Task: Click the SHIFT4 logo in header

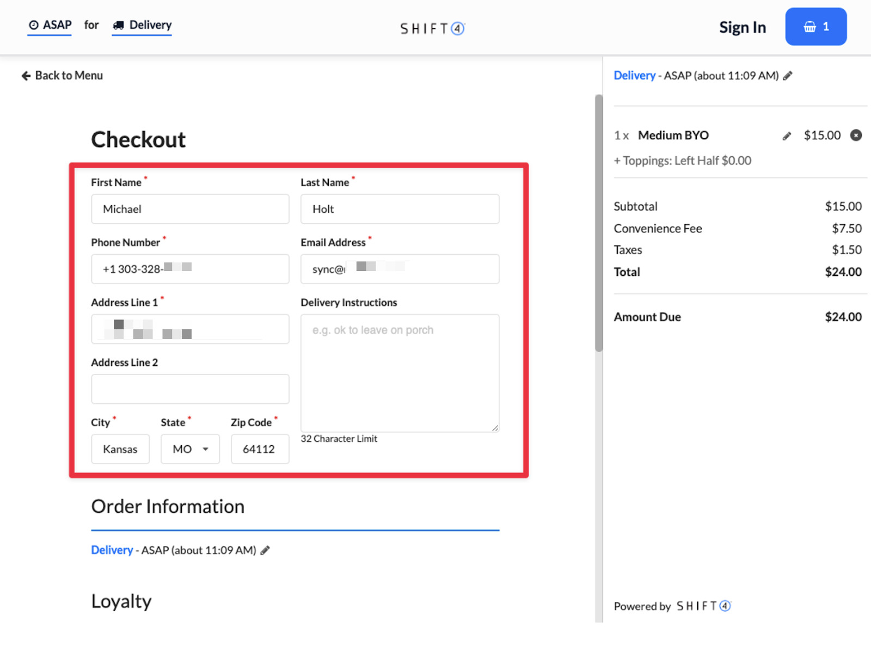Action: pos(432,28)
